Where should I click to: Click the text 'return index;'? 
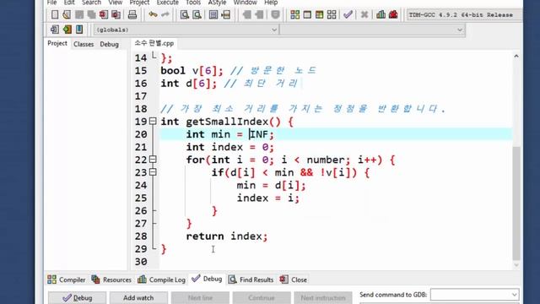[227, 236]
